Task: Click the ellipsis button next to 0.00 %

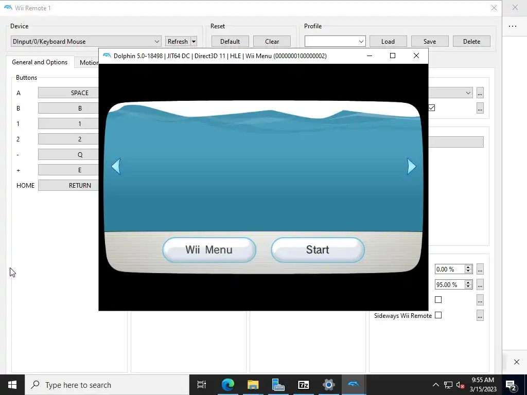Action: pos(480,269)
